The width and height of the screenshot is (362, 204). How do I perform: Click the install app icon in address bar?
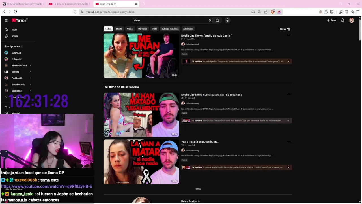point(253,12)
